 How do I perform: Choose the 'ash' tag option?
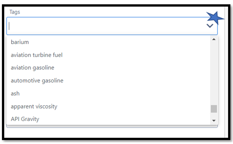click(15, 93)
